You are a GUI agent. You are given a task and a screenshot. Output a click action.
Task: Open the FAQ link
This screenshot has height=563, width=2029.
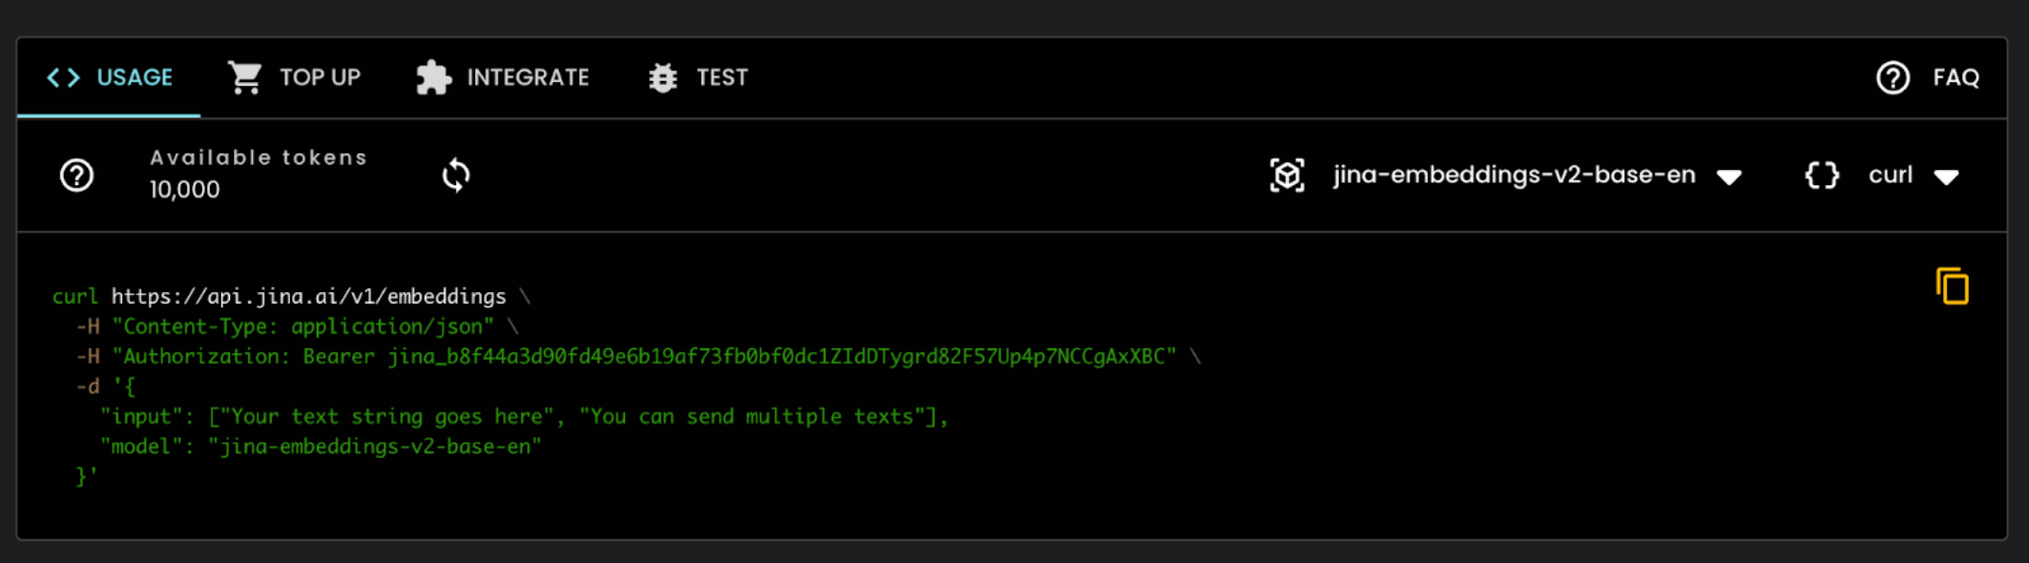[x=1956, y=77]
